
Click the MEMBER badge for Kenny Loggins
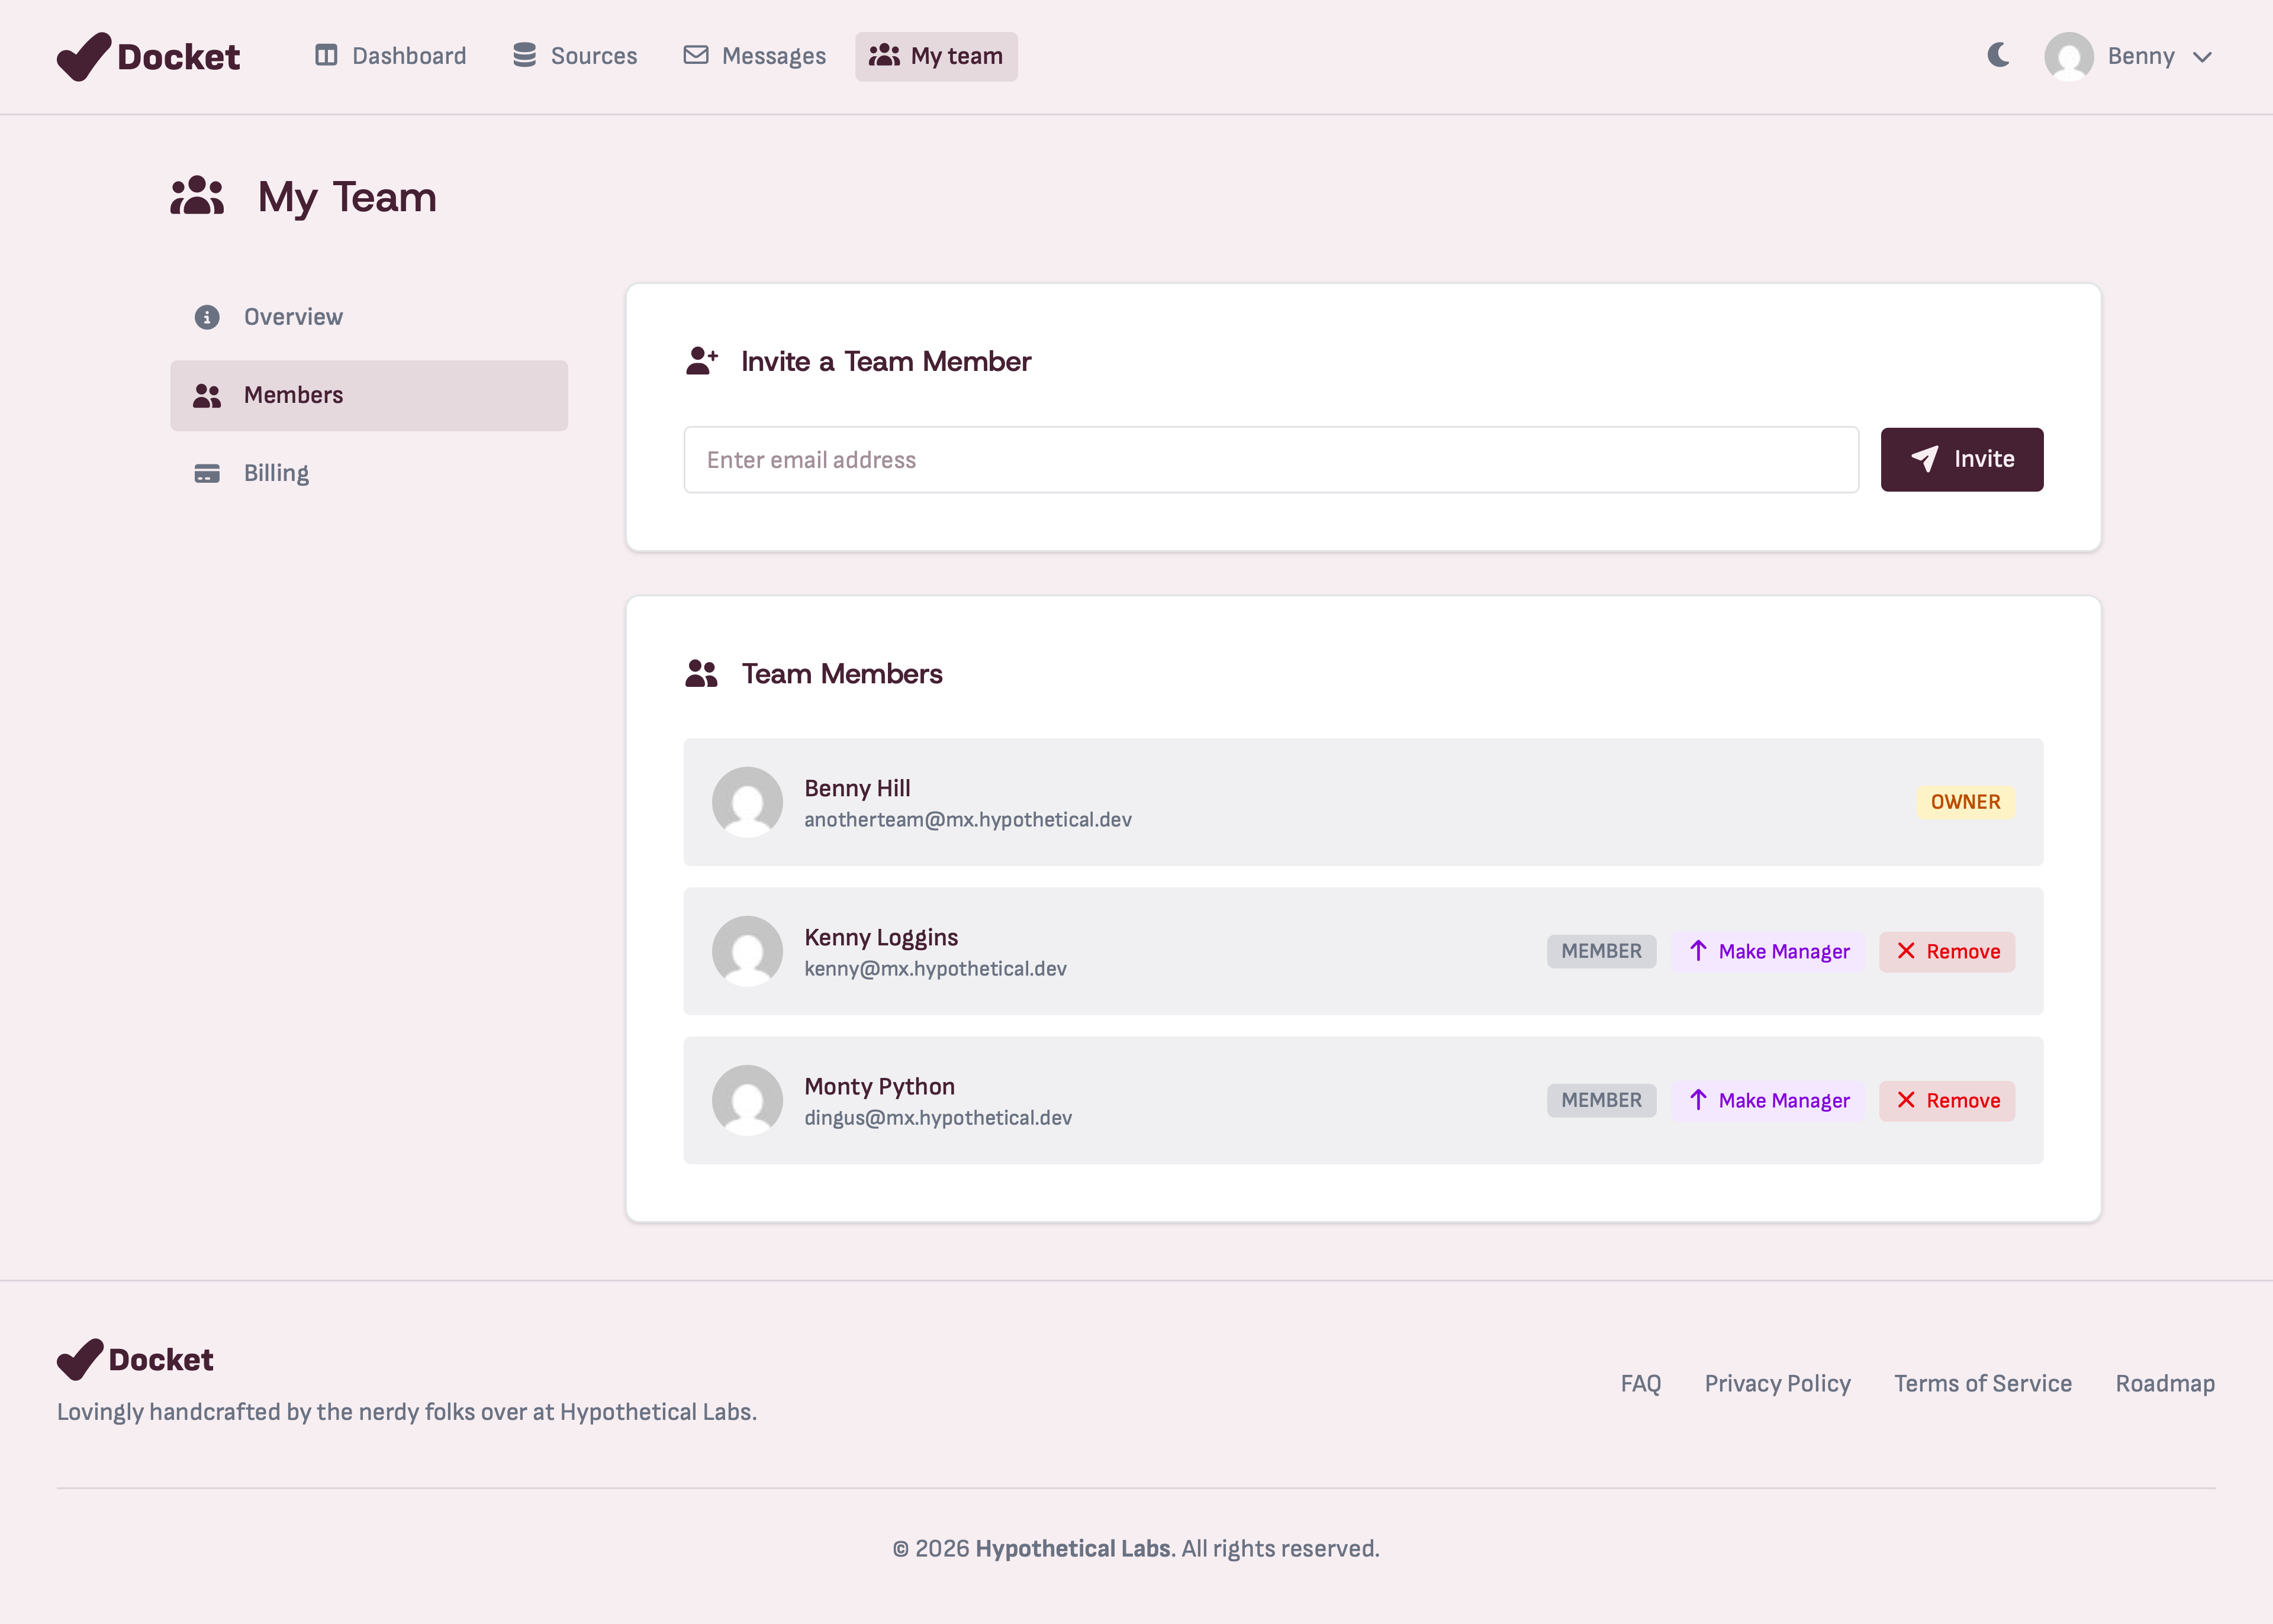pyautogui.click(x=1601, y=951)
